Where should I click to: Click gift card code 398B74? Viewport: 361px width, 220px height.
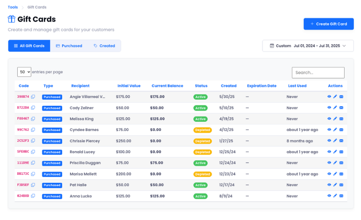[x=23, y=97]
